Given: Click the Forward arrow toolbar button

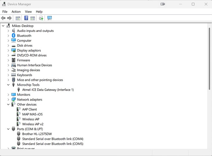Looking at the screenshot, I should (x=9, y=18).
